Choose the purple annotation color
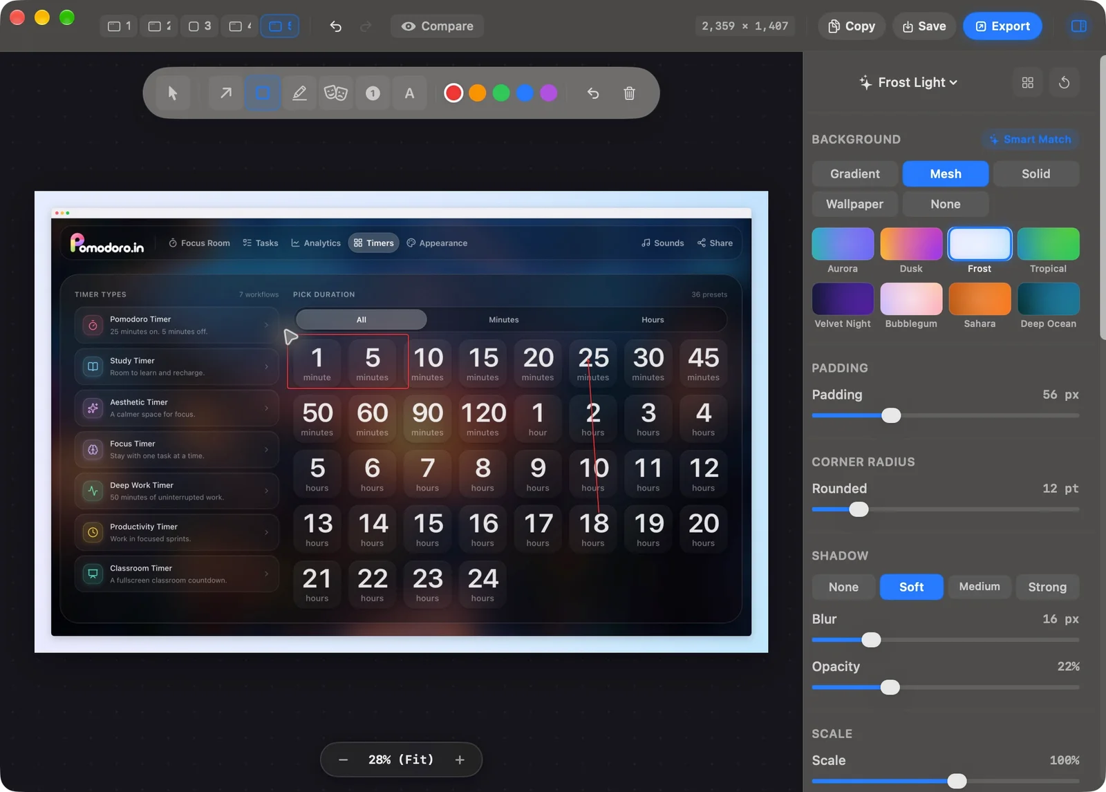This screenshot has width=1106, height=792. (x=549, y=93)
